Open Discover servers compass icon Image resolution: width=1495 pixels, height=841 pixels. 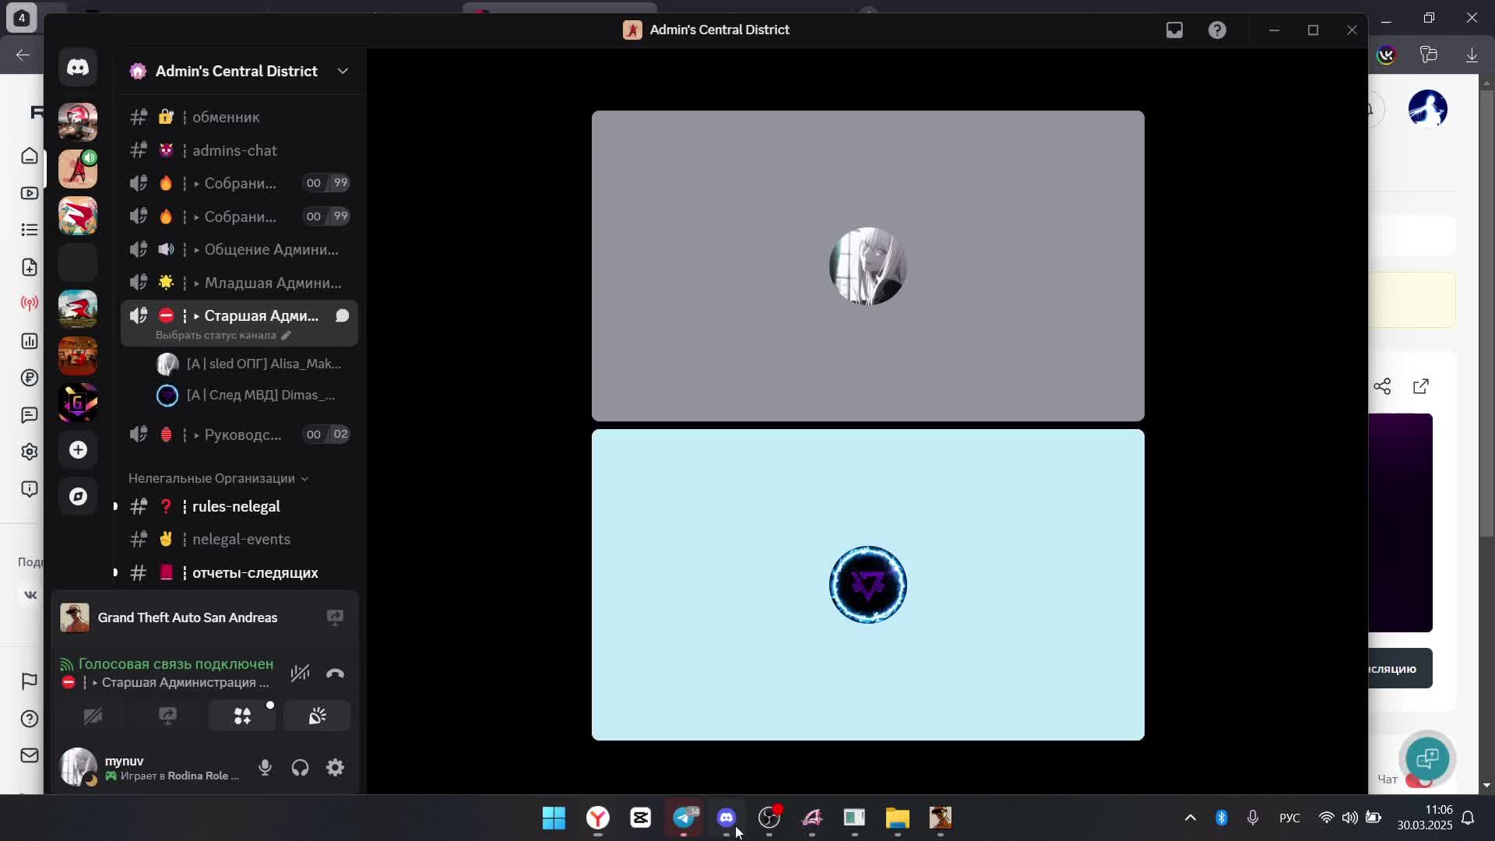click(78, 497)
